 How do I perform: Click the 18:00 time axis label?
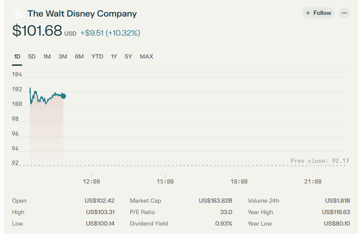click(239, 181)
